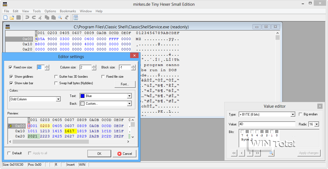The height and width of the screenshot is (169, 328).
Task: Click the Preview horizontal scrollbar thumb
Action: coord(51,142)
